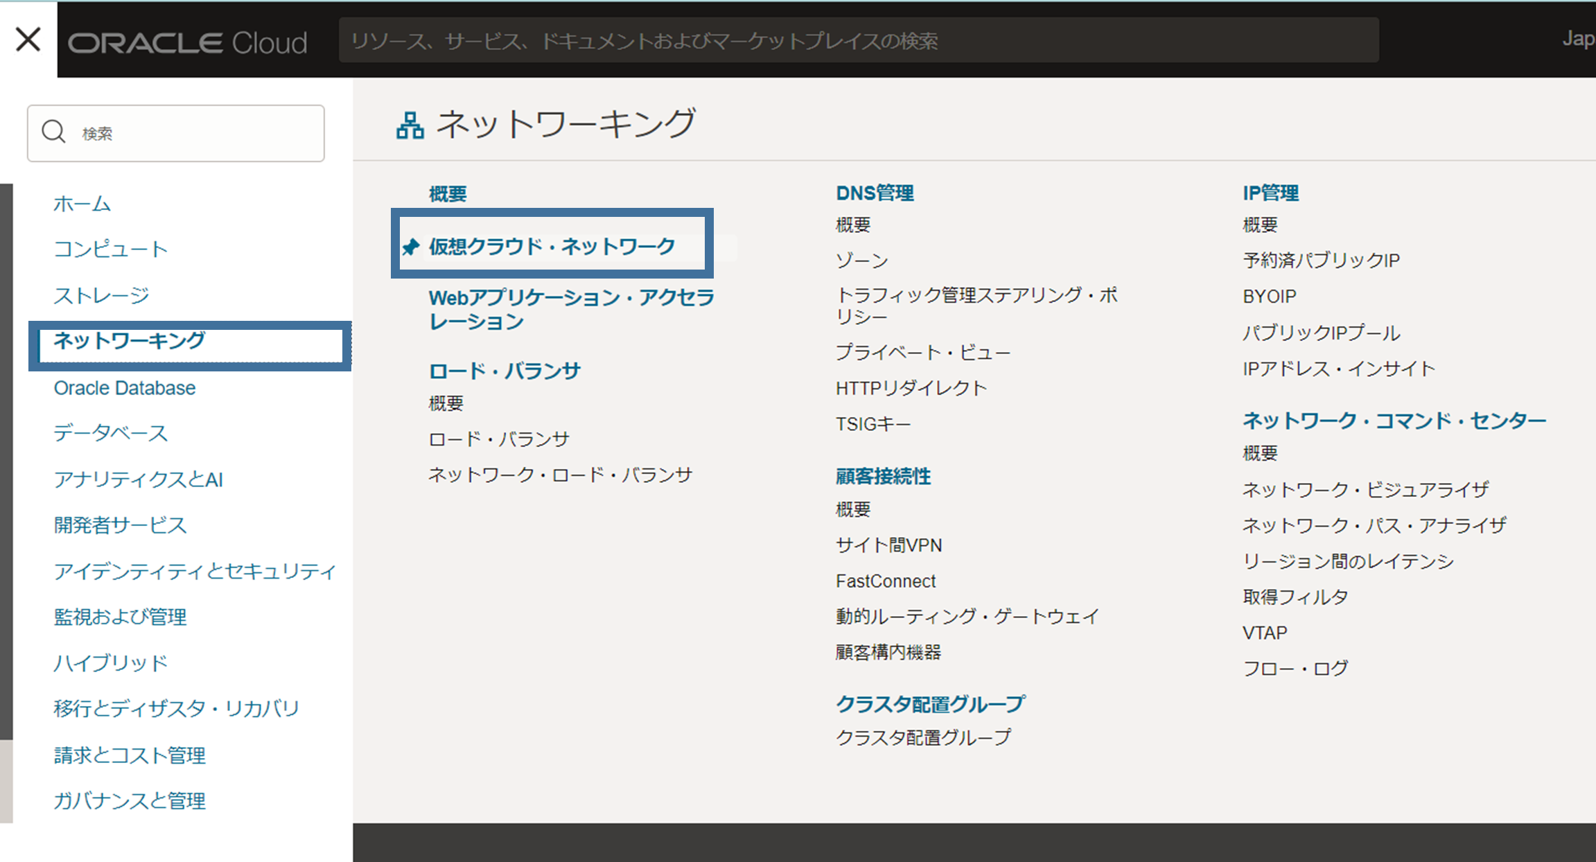This screenshot has height=862, width=1596.
Task: Open アイデンティティとセキュリティ category
Action: [195, 571]
